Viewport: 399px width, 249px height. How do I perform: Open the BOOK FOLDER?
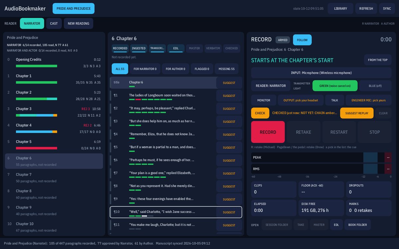[x=357, y=225]
